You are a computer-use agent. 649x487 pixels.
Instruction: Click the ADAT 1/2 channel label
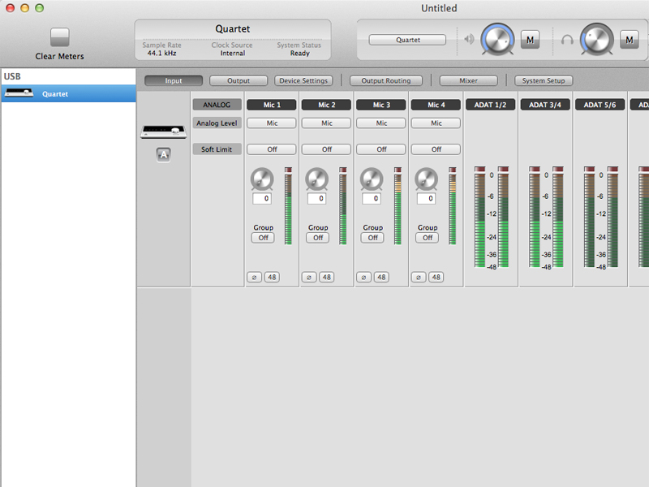pyautogui.click(x=491, y=105)
